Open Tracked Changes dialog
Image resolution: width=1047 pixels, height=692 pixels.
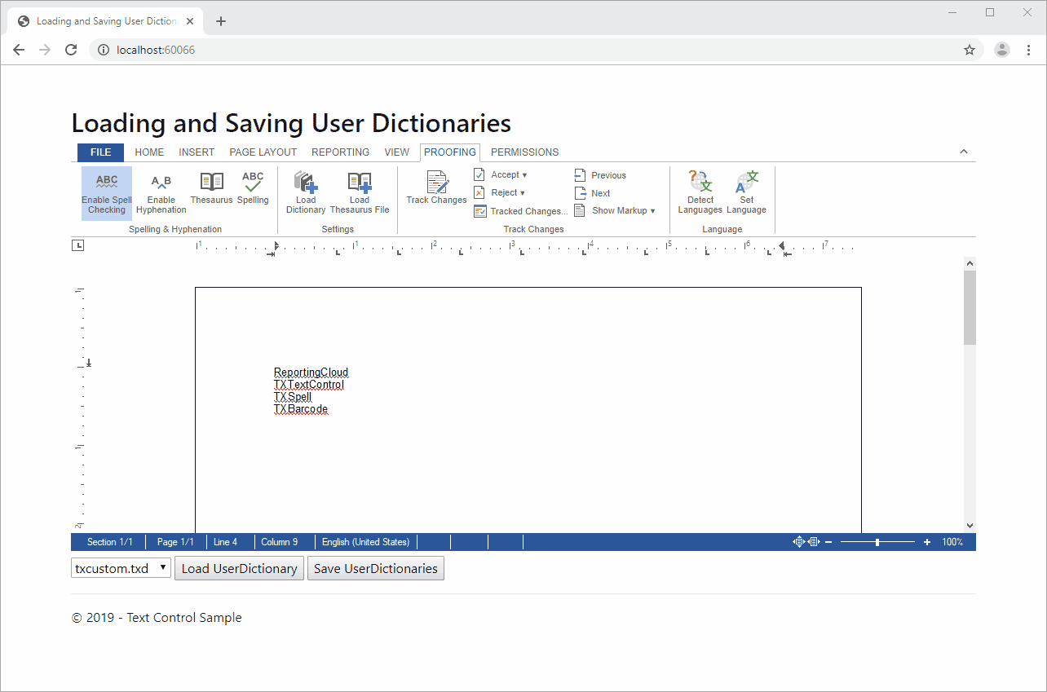520,211
